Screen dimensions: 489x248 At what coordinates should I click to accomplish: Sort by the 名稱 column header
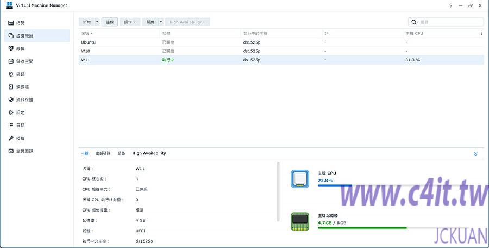pos(120,33)
